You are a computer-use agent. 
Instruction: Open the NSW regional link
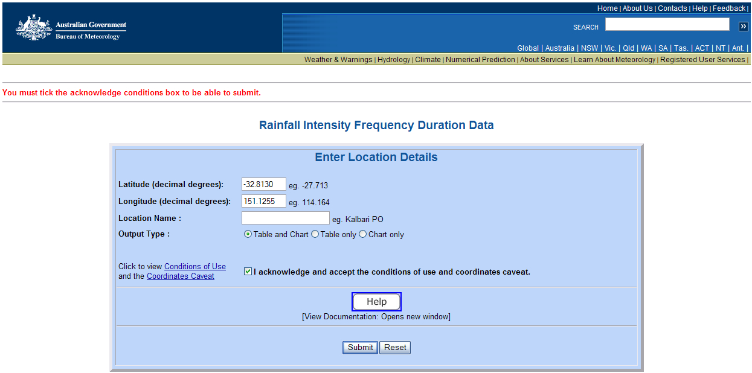pos(589,48)
